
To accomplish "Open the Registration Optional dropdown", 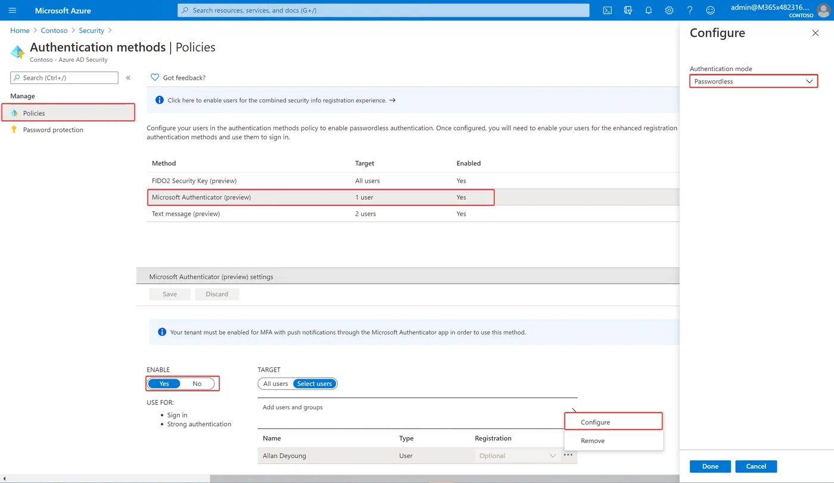I will (517, 456).
